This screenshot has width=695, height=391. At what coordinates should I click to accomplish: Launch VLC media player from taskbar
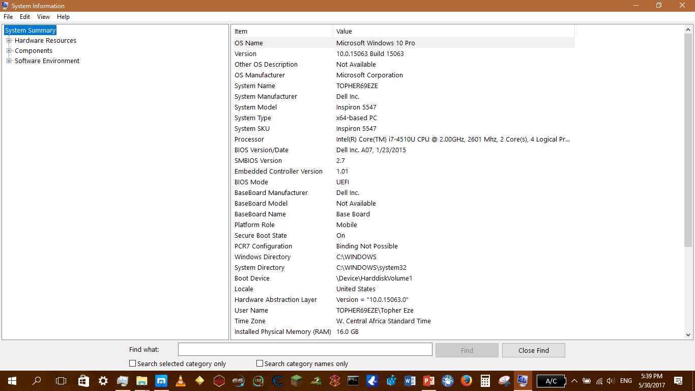(x=181, y=381)
